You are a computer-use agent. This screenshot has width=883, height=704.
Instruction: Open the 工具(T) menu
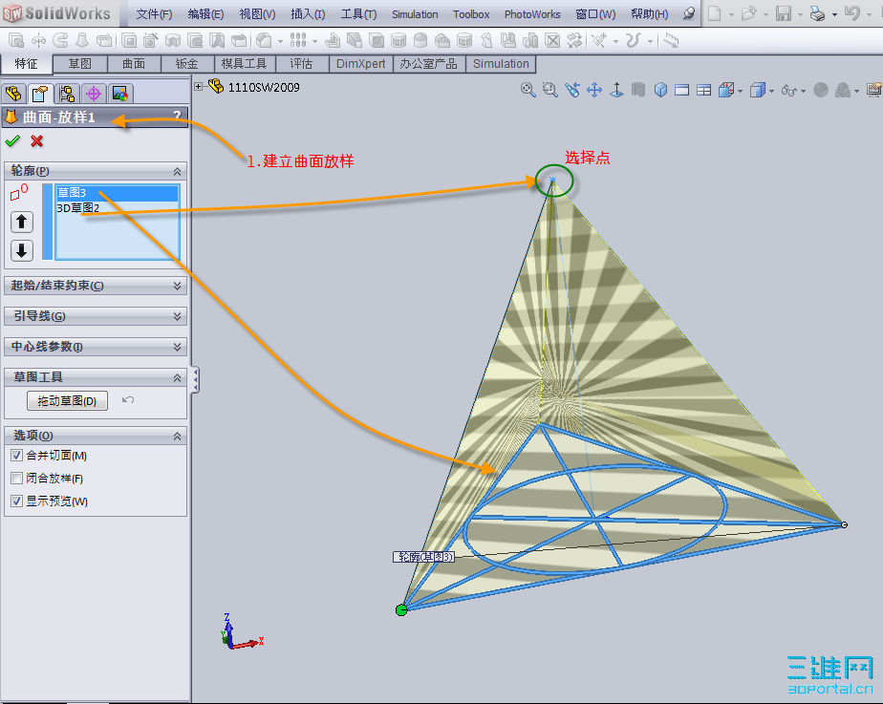tap(358, 14)
